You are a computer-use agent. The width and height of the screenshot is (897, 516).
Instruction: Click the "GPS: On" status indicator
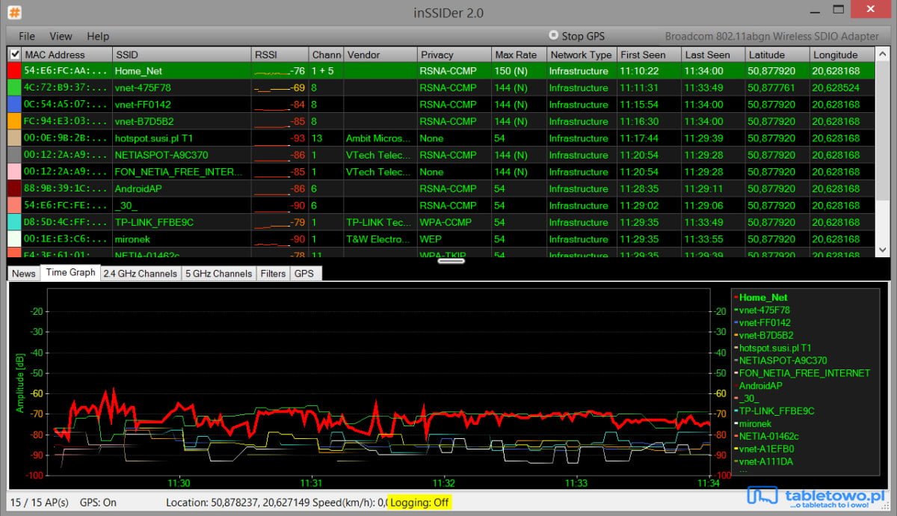click(x=98, y=503)
